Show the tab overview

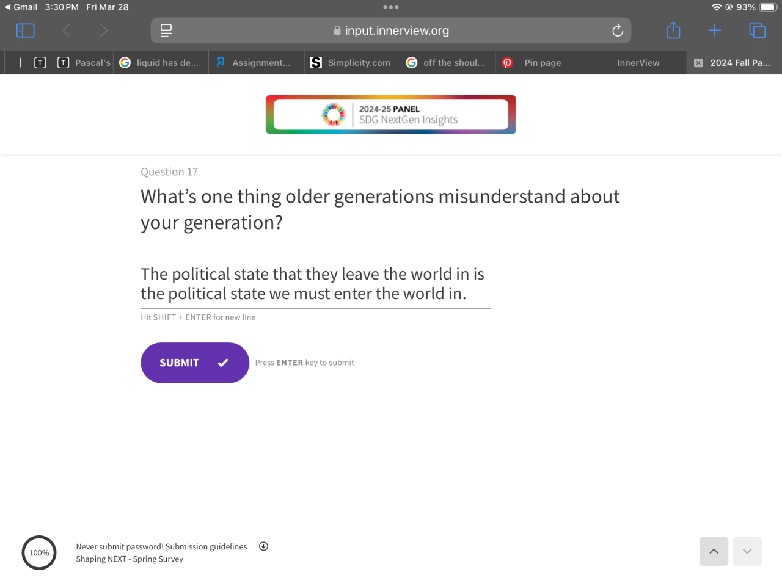point(757,31)
